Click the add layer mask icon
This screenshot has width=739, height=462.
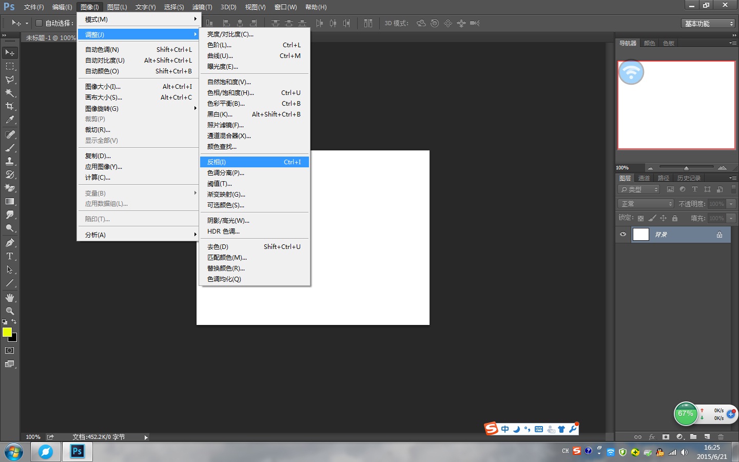[x=666, y=437]
